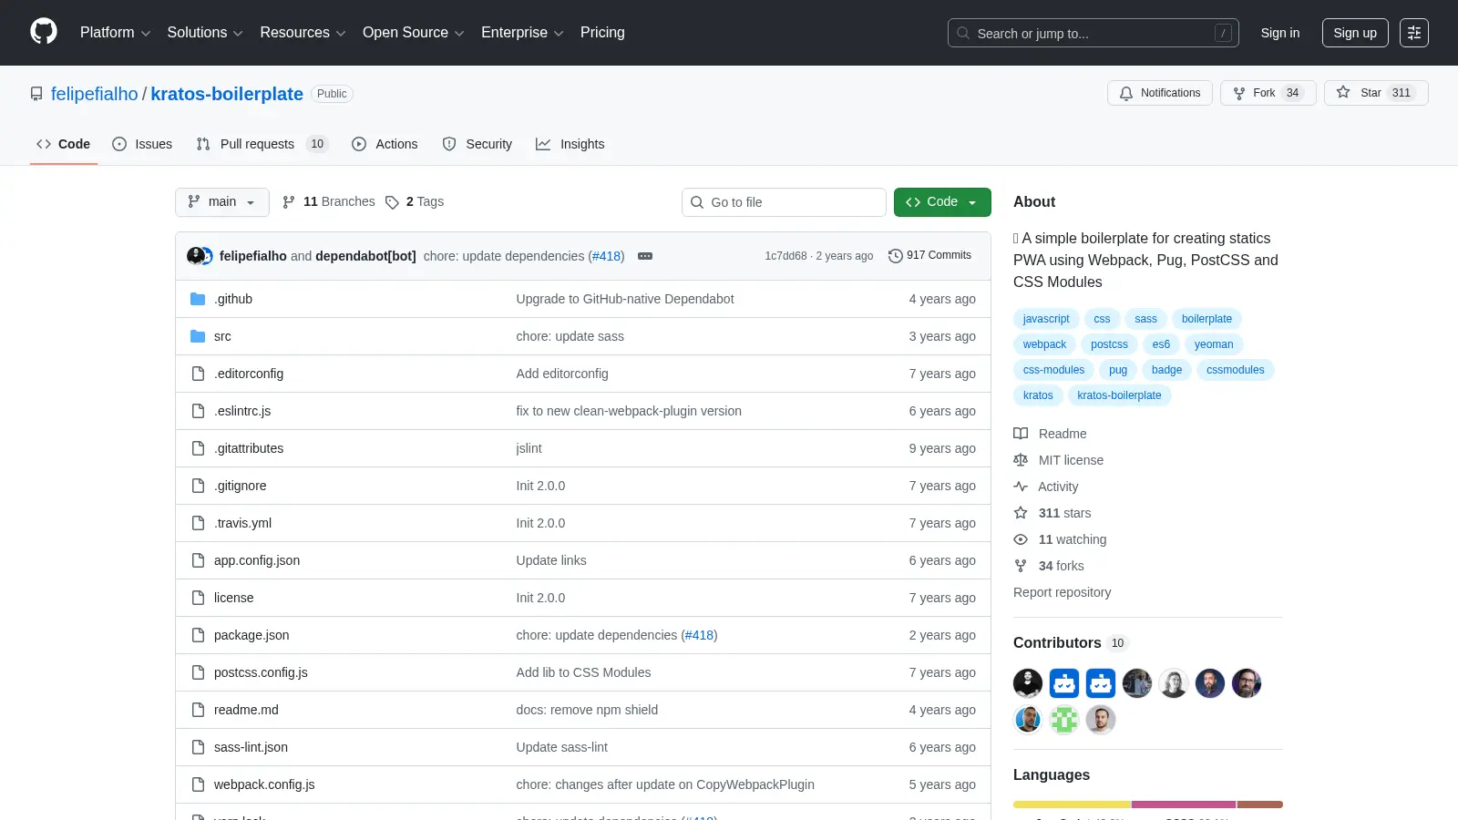This screenshot has width=1458, height=820.
Task: Open the 917 Commits history link
Action: (x=929, y=256)
